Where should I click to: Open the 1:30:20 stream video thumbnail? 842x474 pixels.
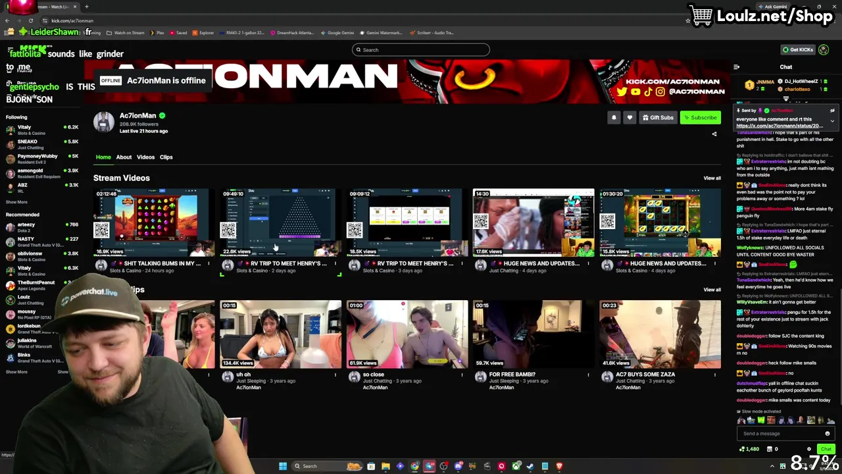pos(660,223)
